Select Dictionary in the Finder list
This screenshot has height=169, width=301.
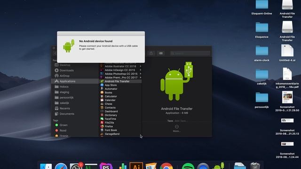(120, 115)
